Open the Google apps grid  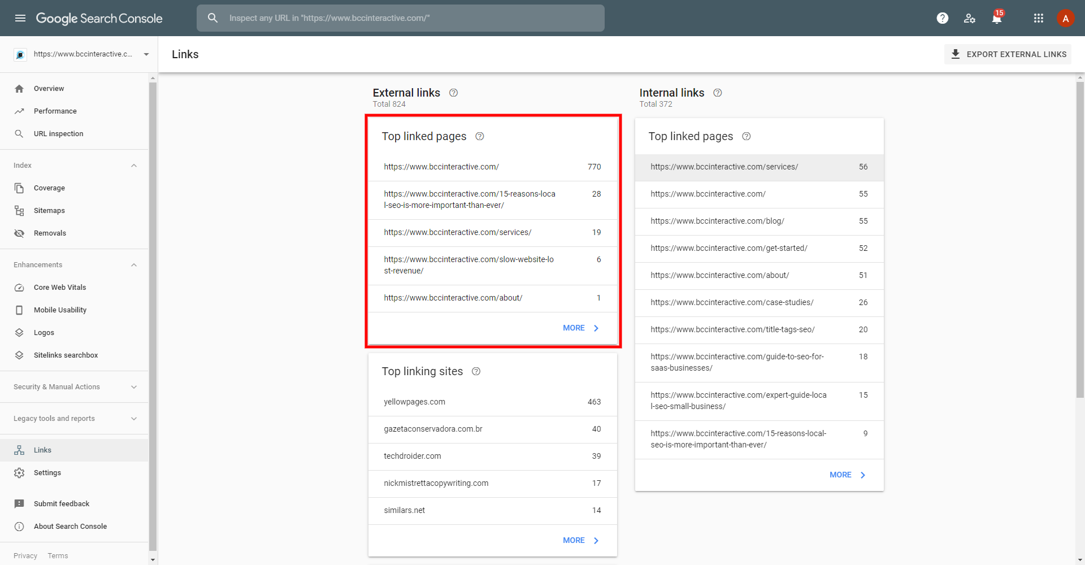[1039, 18]
